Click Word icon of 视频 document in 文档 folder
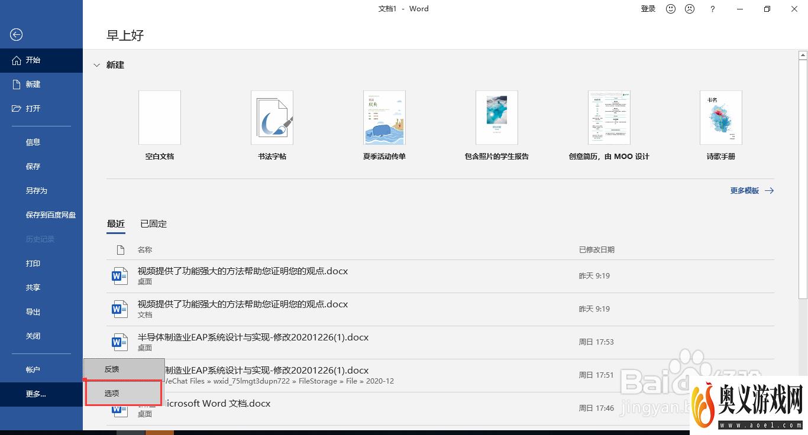 coord(120,309)
